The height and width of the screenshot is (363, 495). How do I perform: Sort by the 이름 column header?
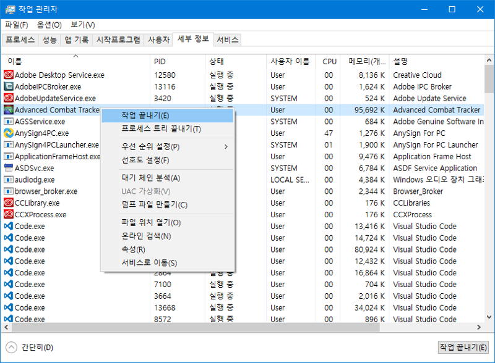[75, 62]
